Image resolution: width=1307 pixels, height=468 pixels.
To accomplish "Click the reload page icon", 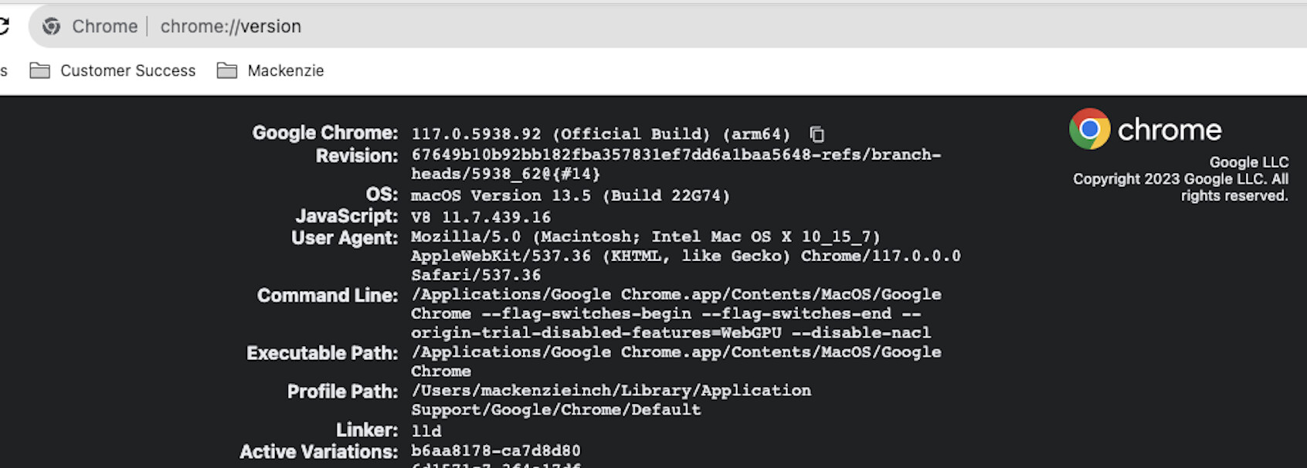I will click(3, 26).
